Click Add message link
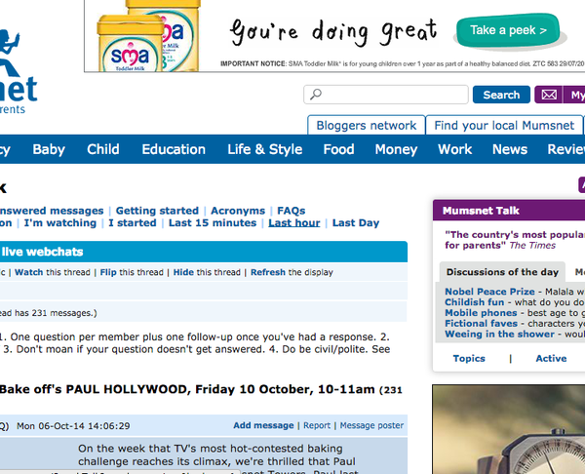585x474 pixels. [263, 425]
